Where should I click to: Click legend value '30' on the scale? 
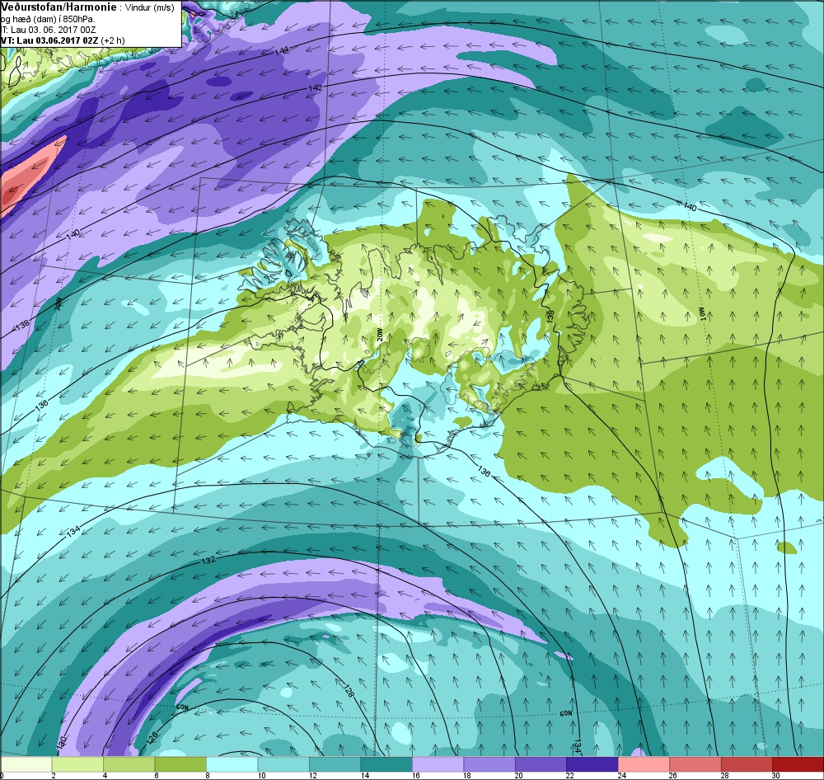point(775,776)
